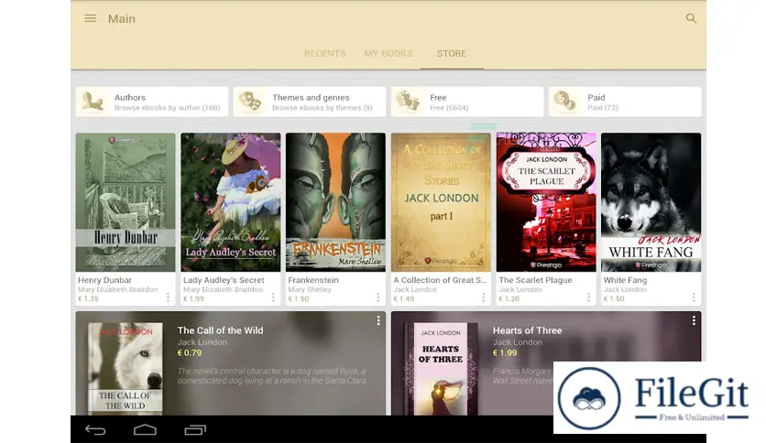Browse the Paid ebooks category
Viewport: 766px width, 443px height.
coord(625,102)
